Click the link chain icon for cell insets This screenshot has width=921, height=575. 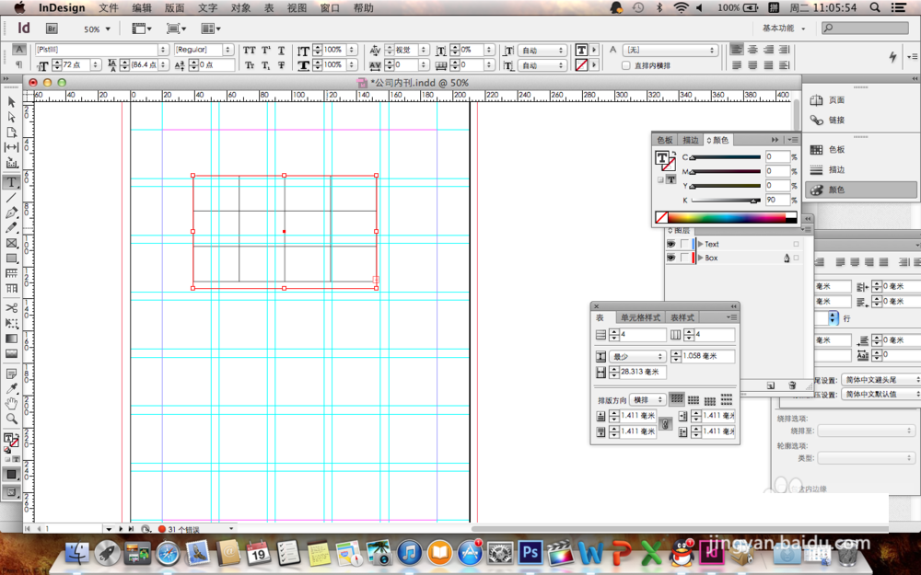[665, 423]
